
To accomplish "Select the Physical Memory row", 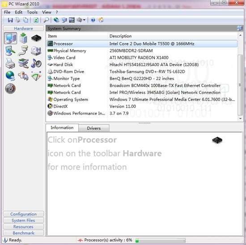I will coord(142,51).
